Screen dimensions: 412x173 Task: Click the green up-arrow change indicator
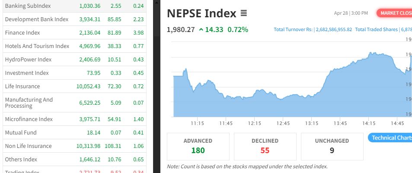click(201, 30)
